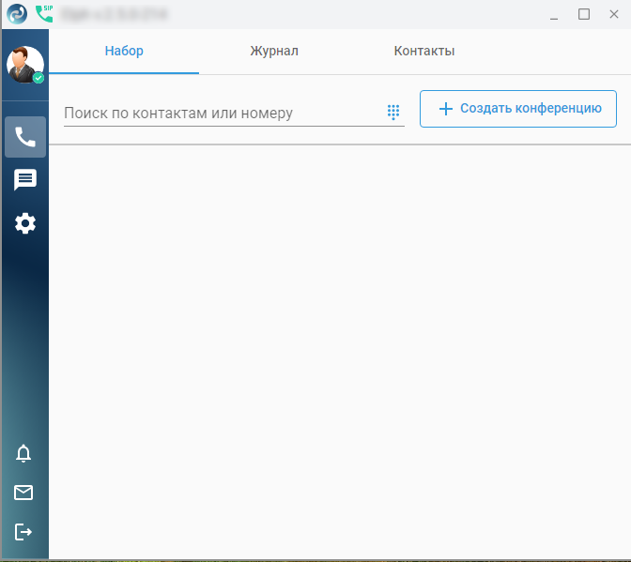The width and height of the screenshot is (631, 562).
Task: Open settings via the gear icon
Action: 25,223
